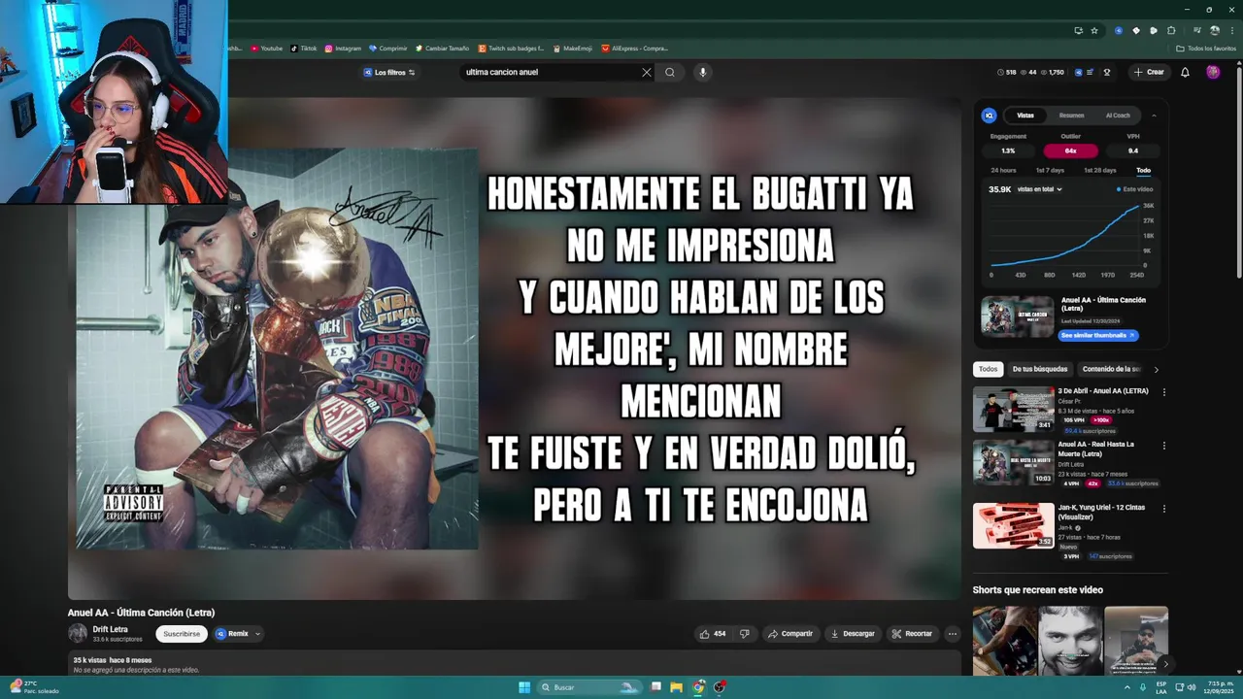Image resolution: width=1243 pixels, height=699 pixels.
Task: Select Contenido de la chip
Action: click(x=1112, y=369)
